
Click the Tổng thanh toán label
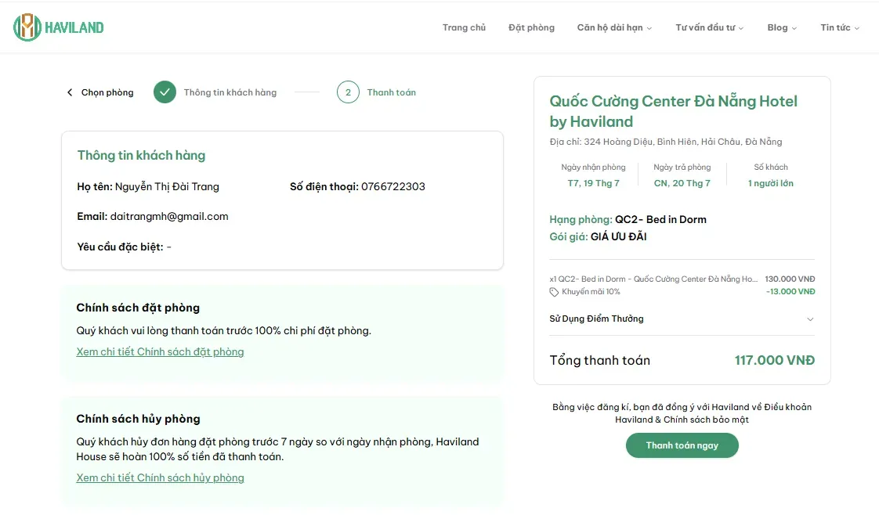[600, 360]
